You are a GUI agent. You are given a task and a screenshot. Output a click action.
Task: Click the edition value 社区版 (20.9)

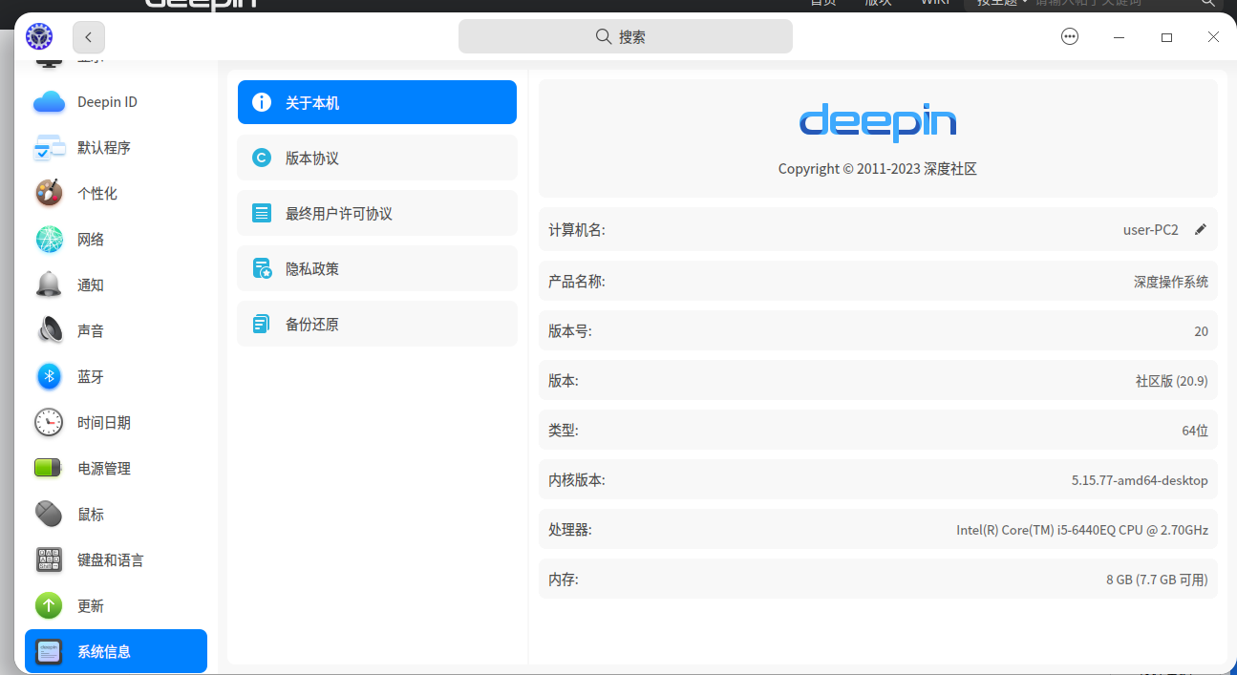pyautogui.click(x=1172, y=381)
